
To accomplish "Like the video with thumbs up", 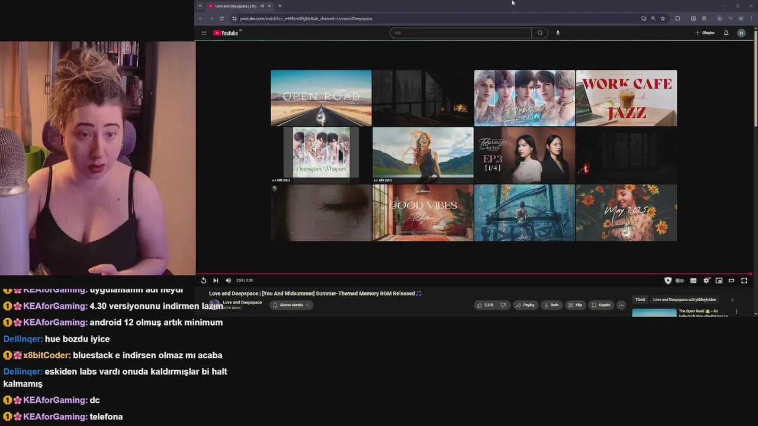I will (484, 305).
